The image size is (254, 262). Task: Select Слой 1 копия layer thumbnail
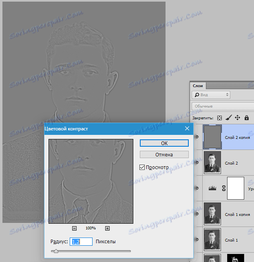[x=212, y=214]
